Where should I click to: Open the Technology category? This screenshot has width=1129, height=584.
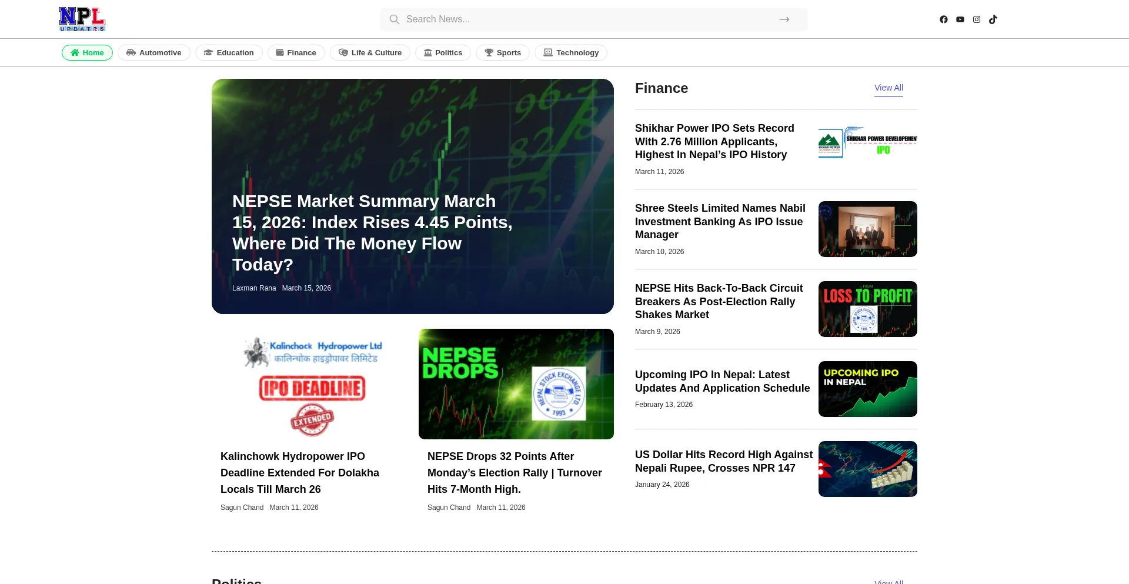point(571,53)
